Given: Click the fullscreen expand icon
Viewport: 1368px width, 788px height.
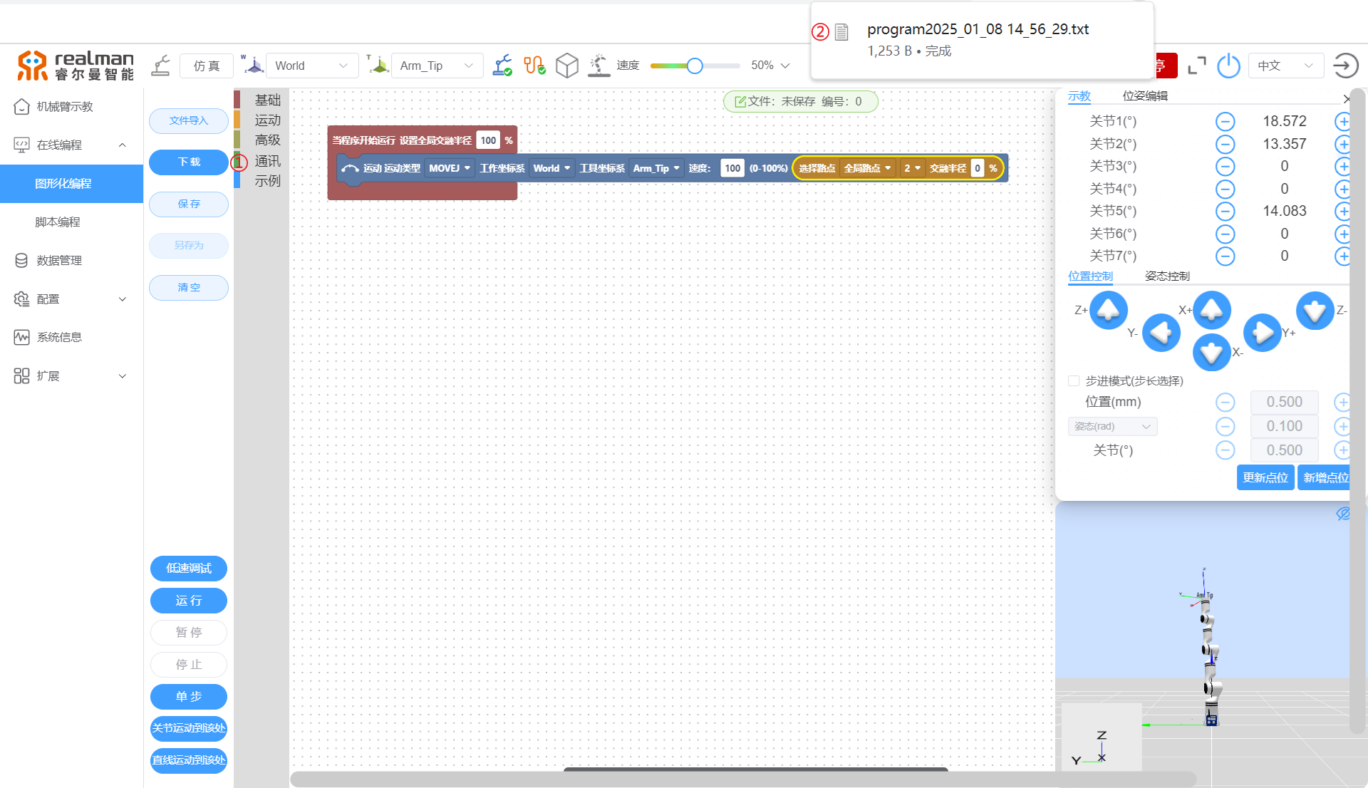Looking at the screenshot, I should 1197,66.
